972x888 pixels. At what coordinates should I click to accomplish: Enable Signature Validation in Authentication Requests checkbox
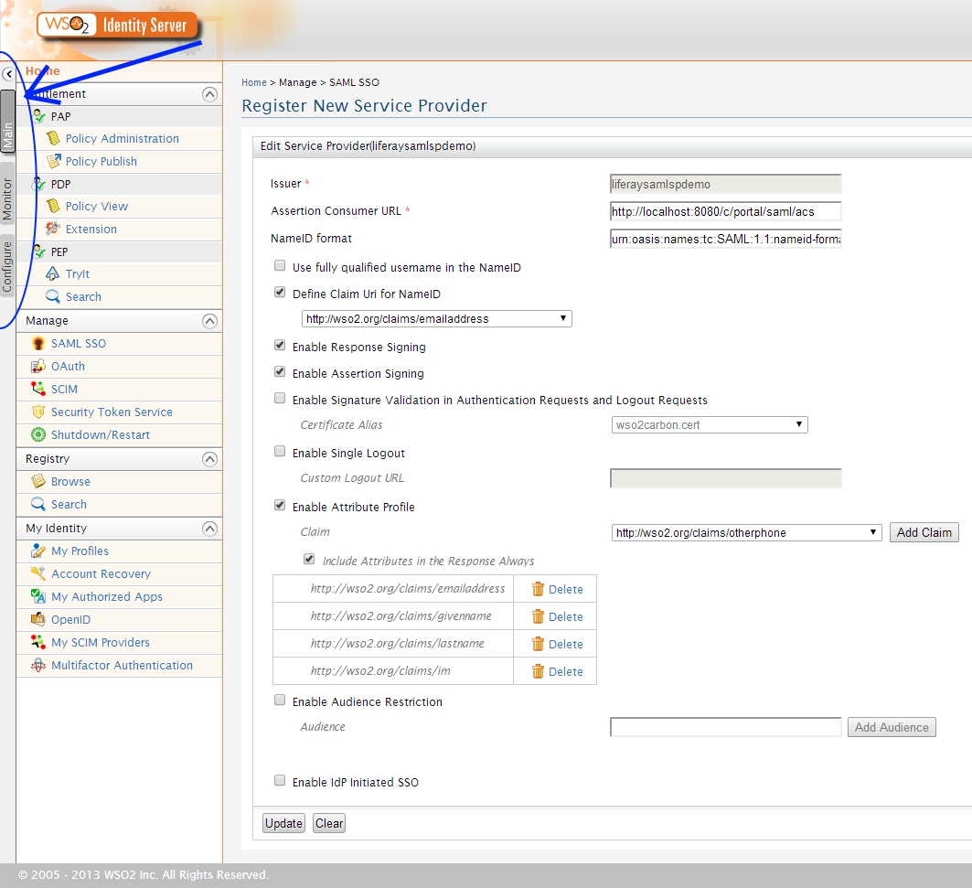280,398
